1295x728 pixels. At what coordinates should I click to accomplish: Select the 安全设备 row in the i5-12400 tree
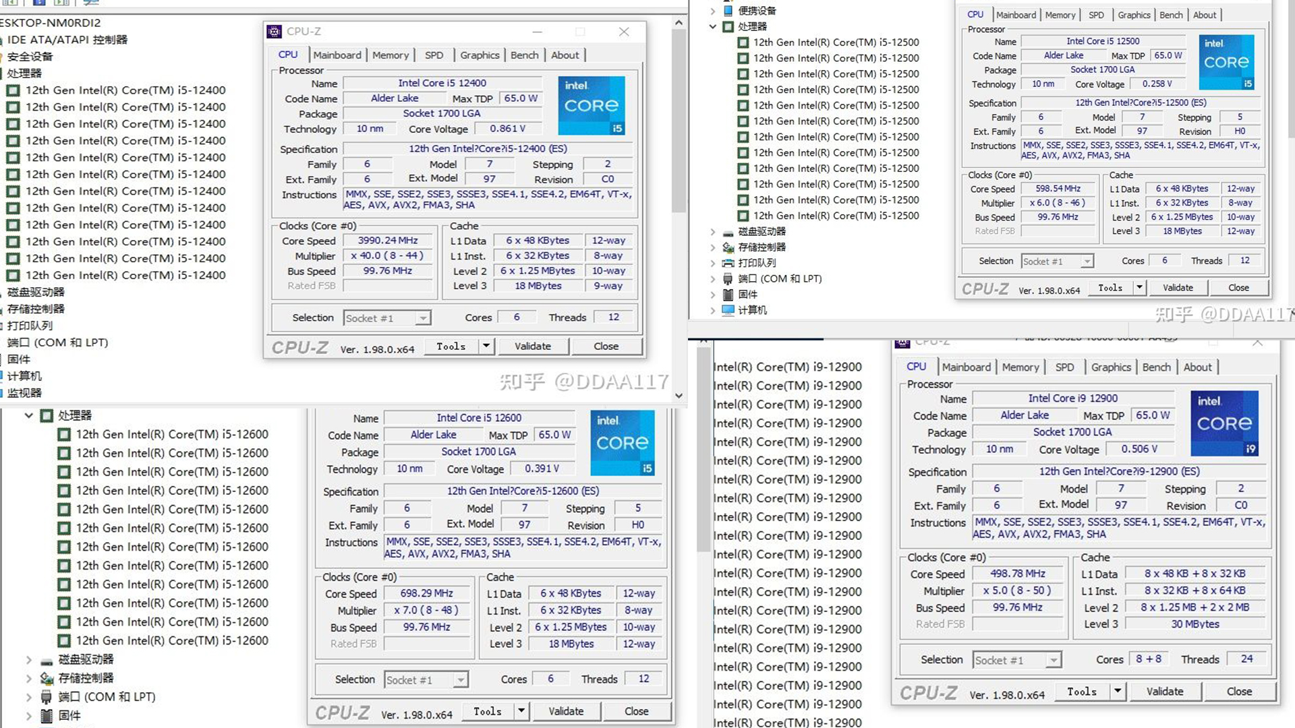coord(30,57)
